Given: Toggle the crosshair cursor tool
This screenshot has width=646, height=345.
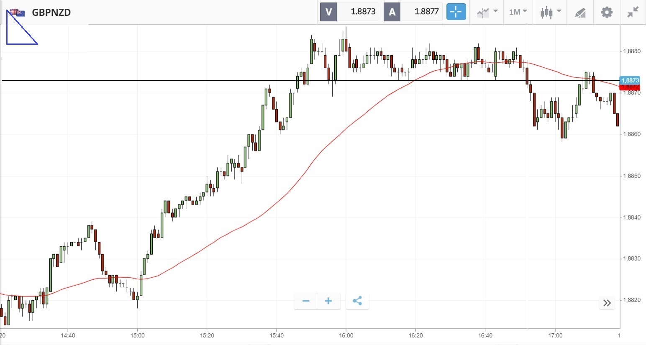Looking at the screenshot, I should click(x=456, y=12).
